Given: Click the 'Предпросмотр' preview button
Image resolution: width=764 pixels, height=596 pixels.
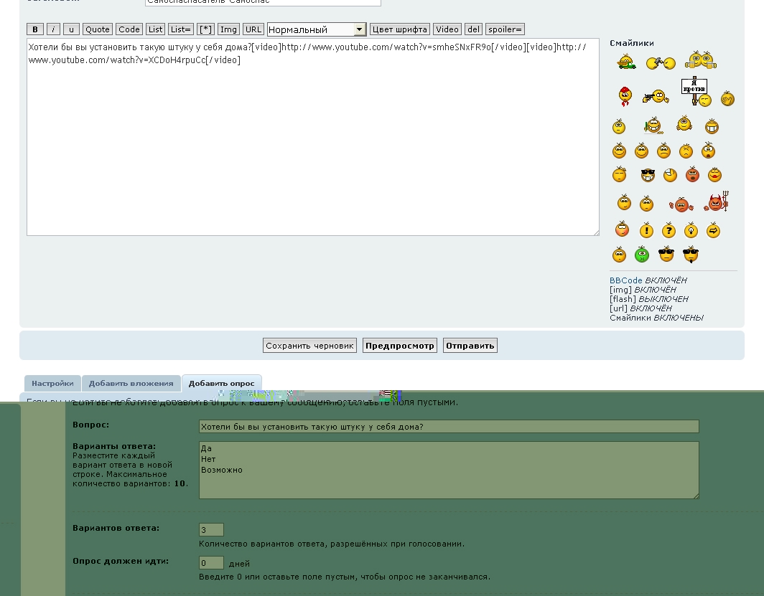Looking at the screenshot, I should [400, 346].
